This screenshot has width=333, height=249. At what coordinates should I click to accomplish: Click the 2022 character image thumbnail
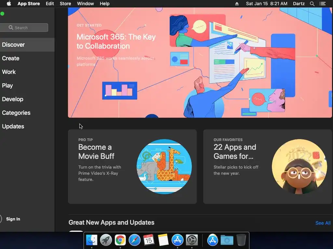tap(300, 167)
